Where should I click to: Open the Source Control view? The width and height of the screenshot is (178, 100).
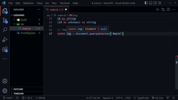click(5, 21)
